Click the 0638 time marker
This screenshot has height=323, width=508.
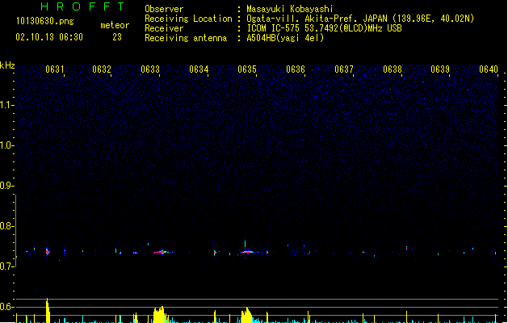[x=393, y=69]
